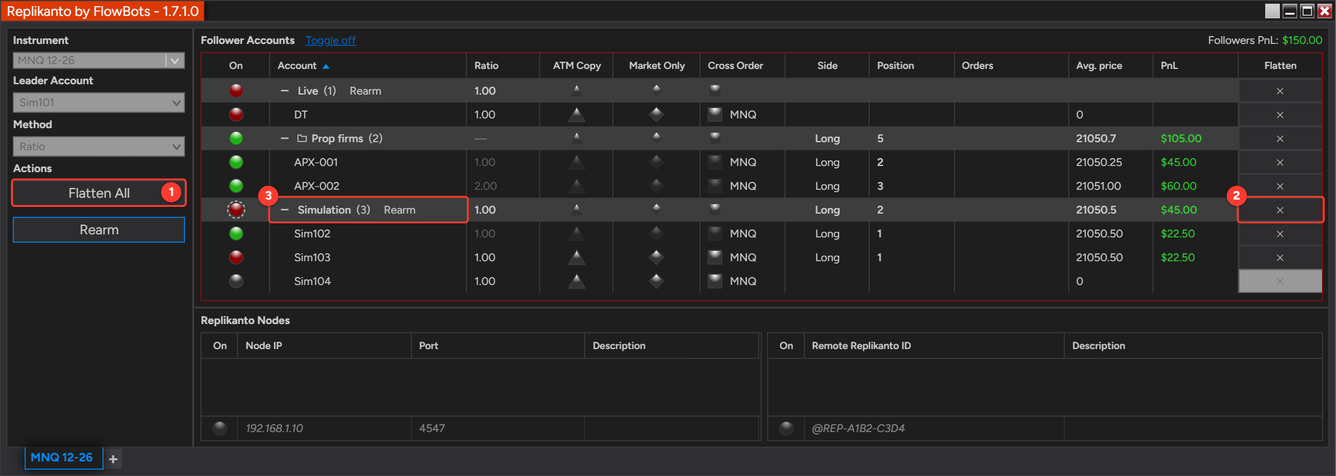The height and width of the screenshot is (476, 1336).
Task: Select the Sim104 account row name
Action: (x=312, y=281)
